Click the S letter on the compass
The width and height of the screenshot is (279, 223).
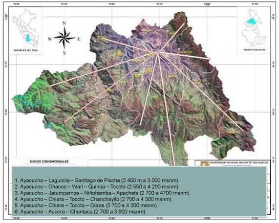[x=64, y=53]
